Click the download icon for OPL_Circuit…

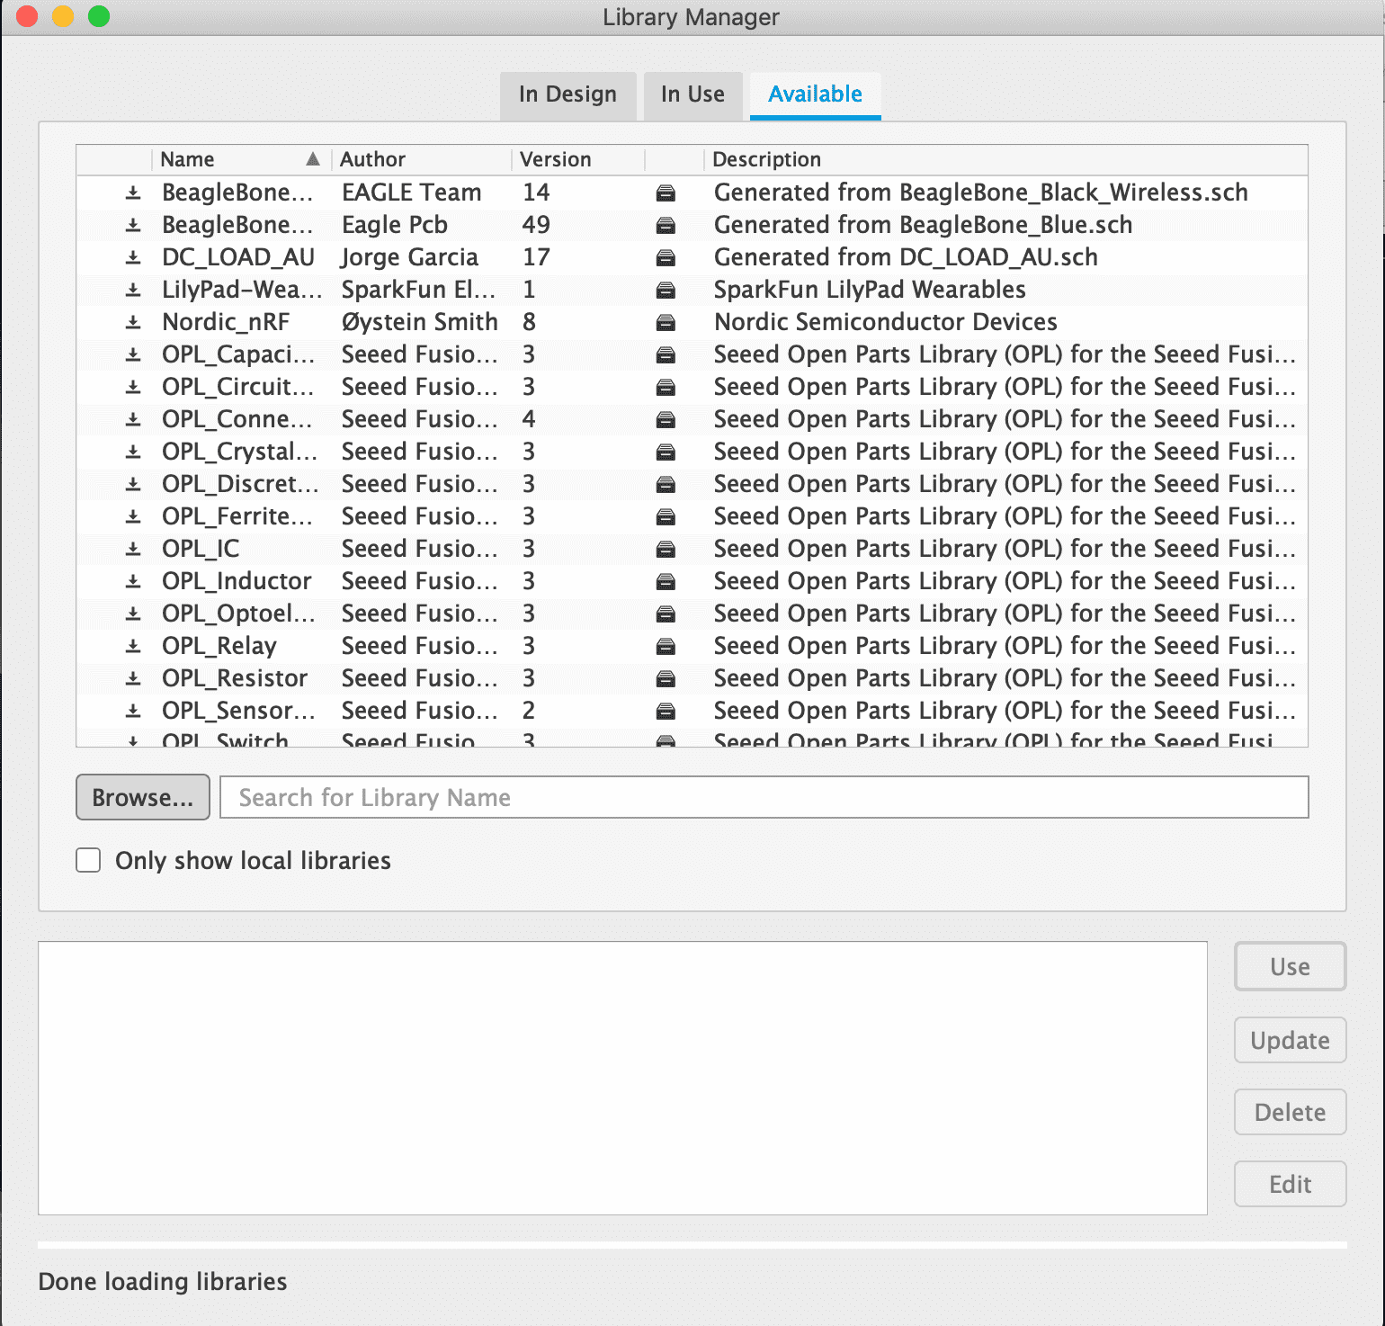[x=133, y=387]
